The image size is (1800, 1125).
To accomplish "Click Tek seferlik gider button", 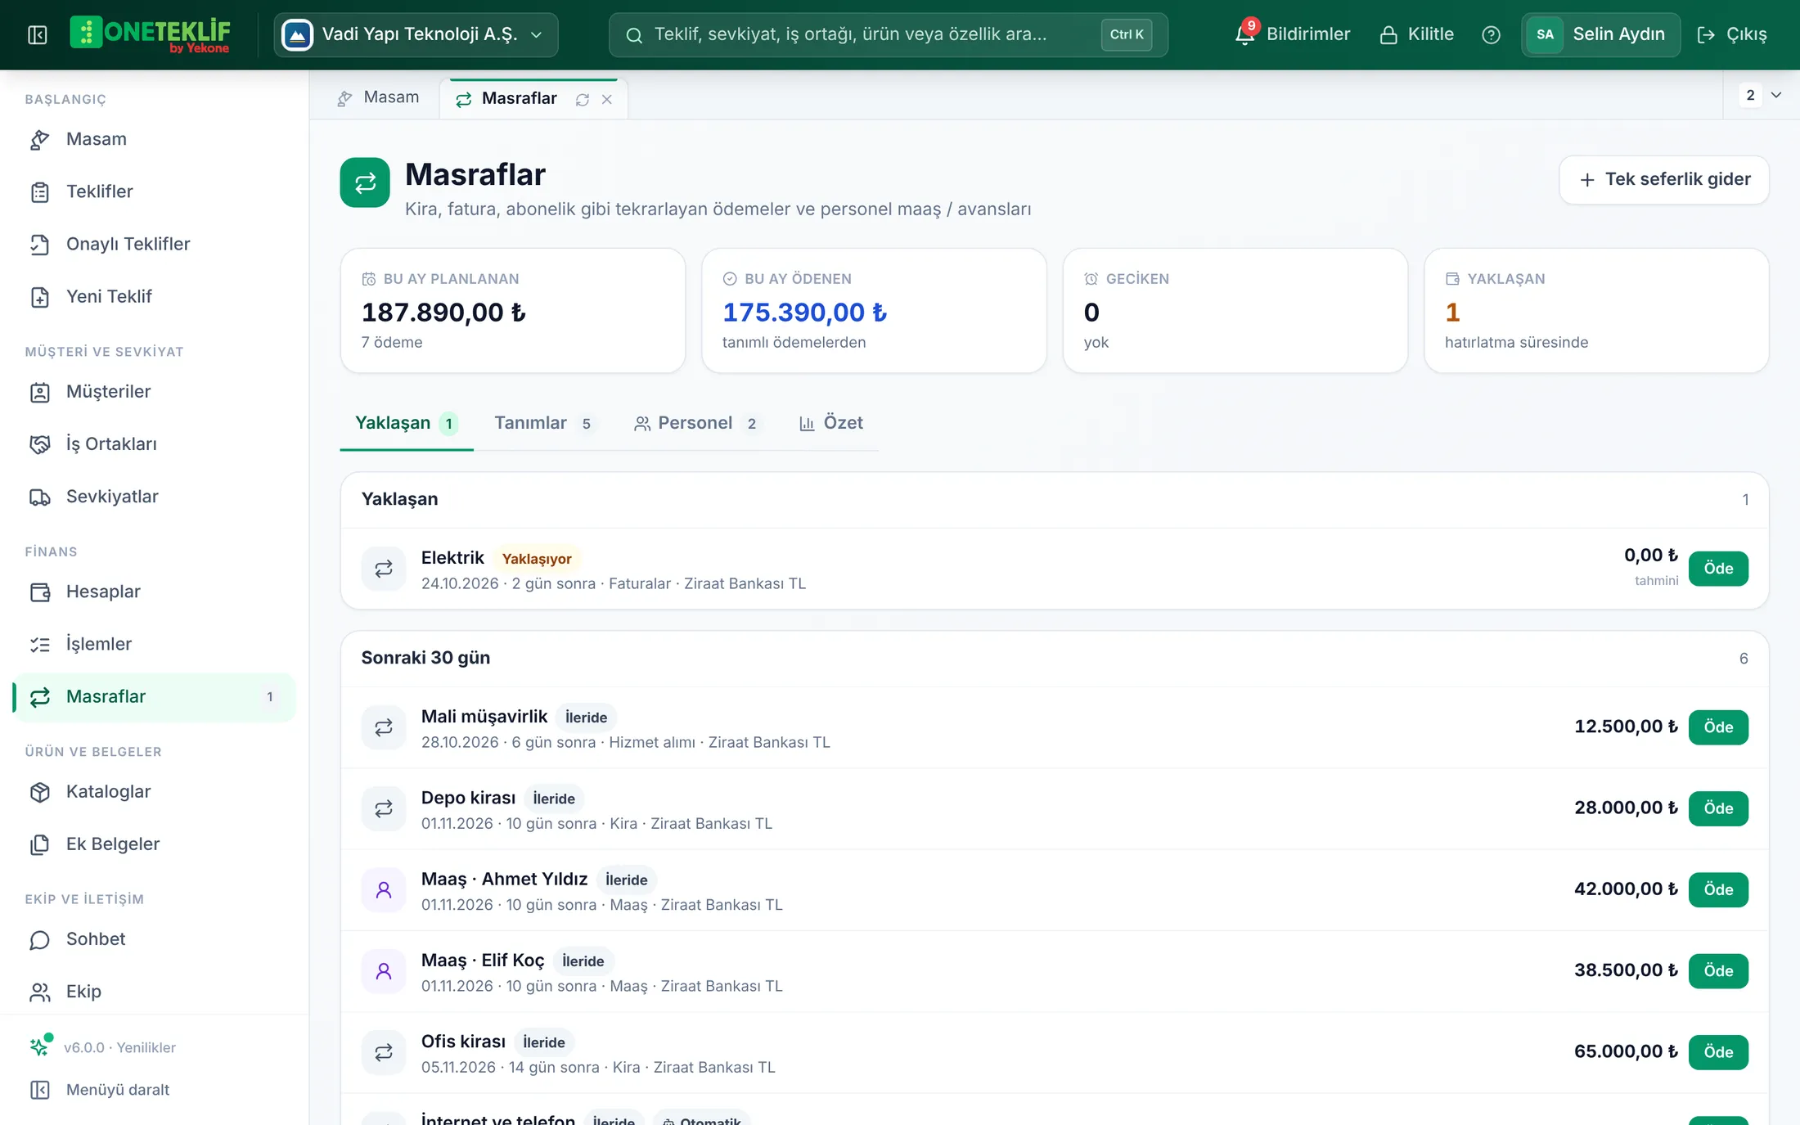I will click(x=1664, y=179).
